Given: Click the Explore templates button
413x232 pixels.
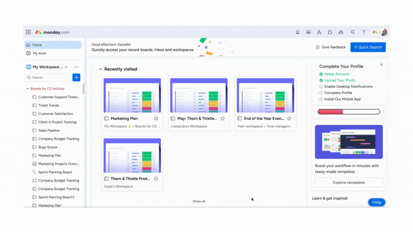Looking at the screenshot, I should click(x=349, y=182).
